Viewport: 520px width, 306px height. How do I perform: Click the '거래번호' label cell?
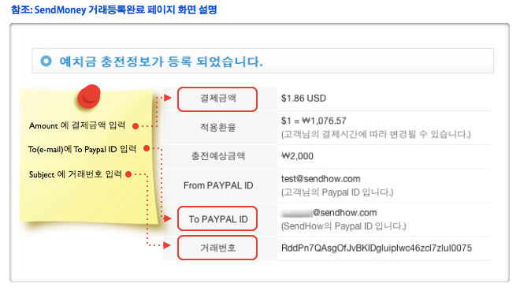(217, 248)
